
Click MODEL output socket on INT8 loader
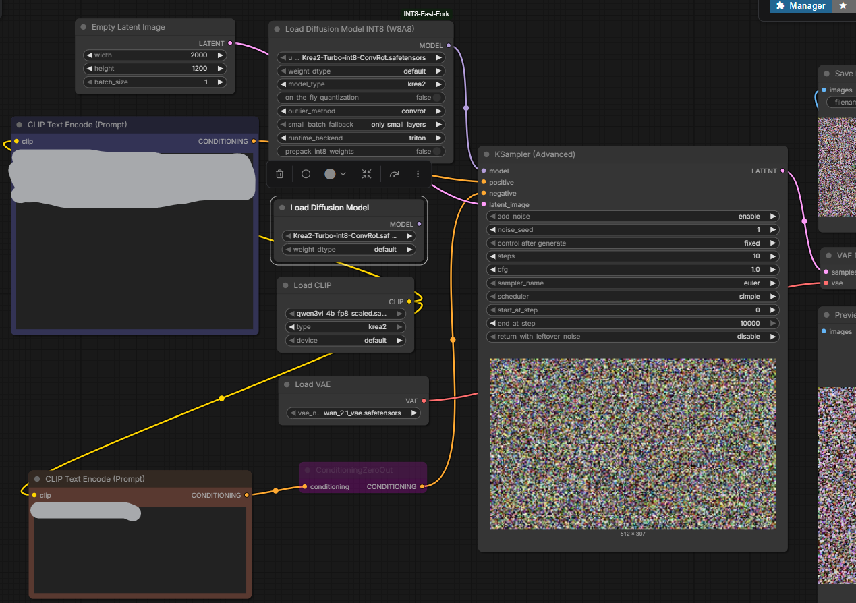click(x=449, y=46)
